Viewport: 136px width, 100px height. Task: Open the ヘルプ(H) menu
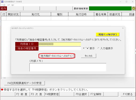(x=10, y=5)
